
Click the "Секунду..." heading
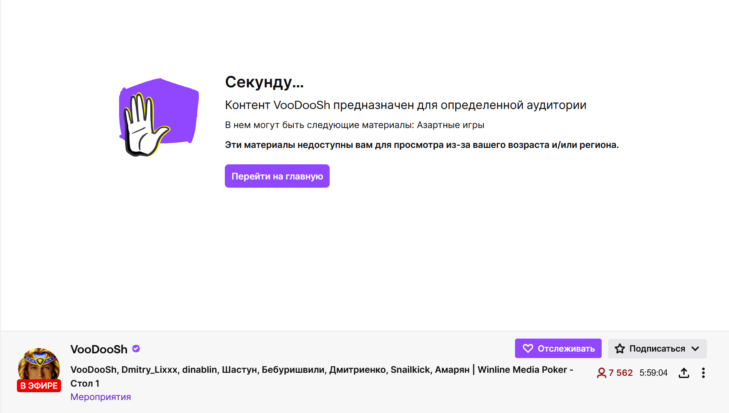click(x=264, y=82)
